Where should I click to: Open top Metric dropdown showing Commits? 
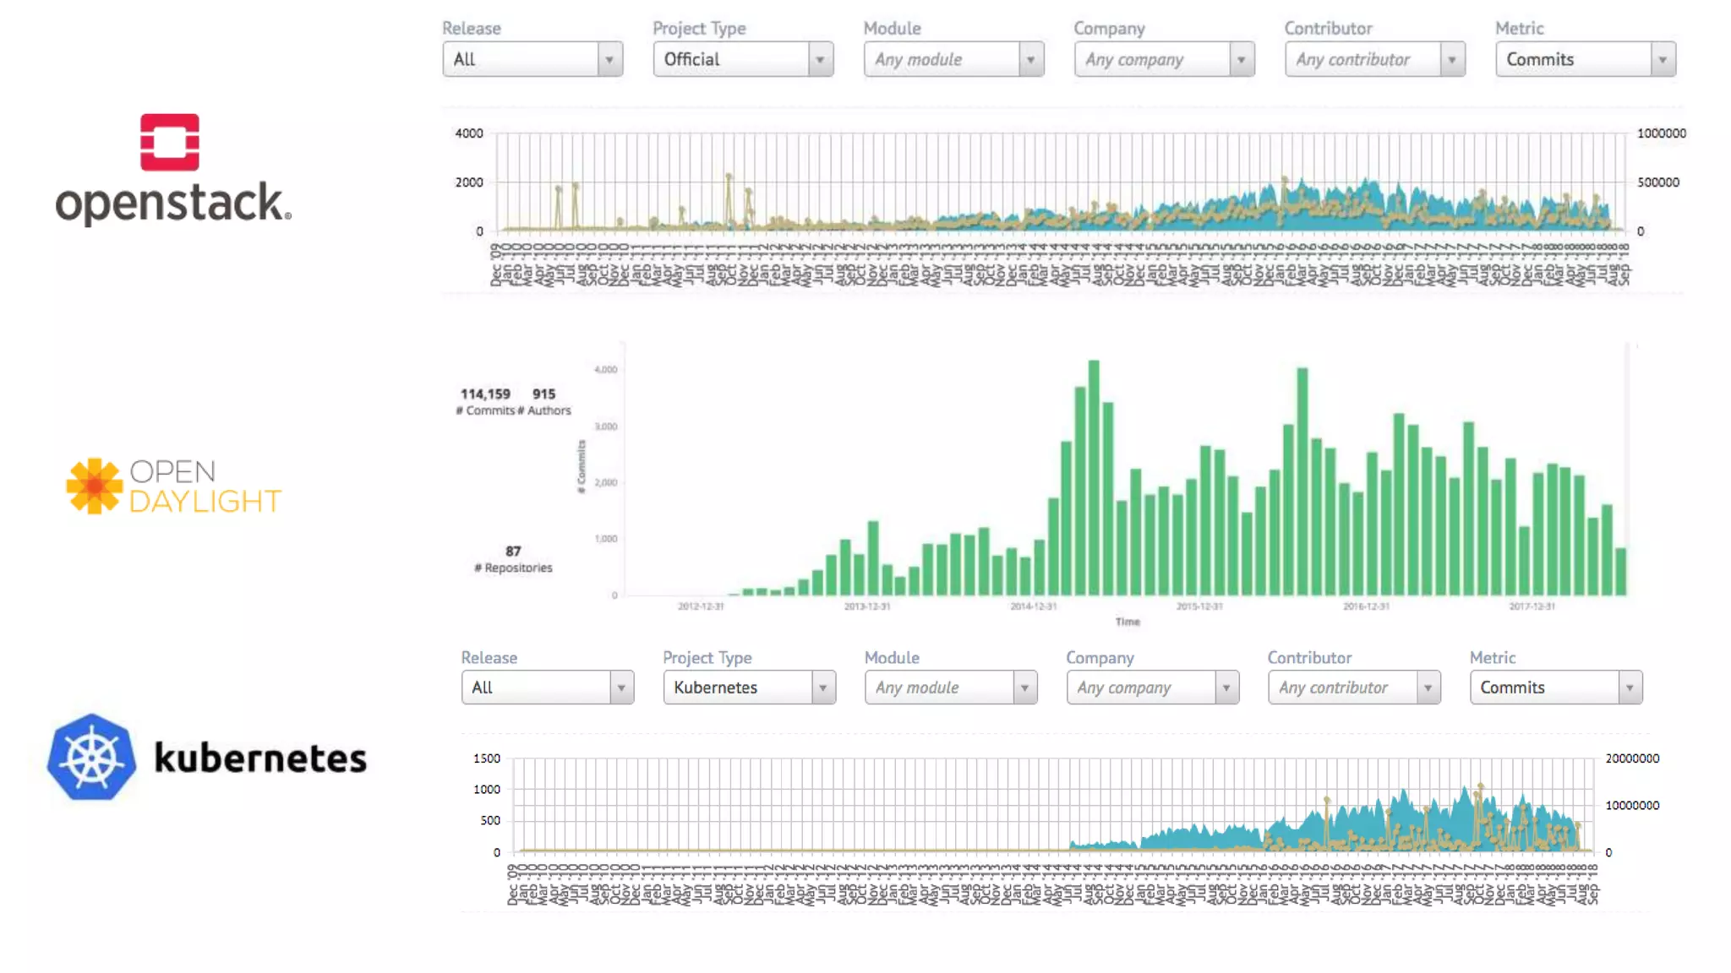(x=1585, y=59)
